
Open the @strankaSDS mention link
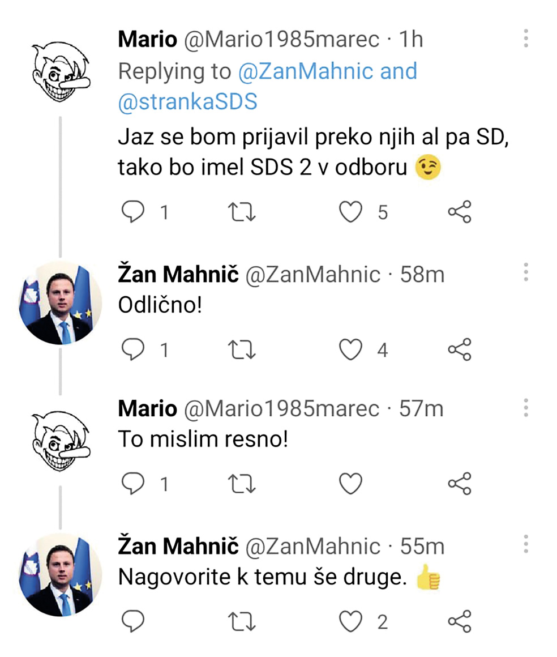coord(187,102)
